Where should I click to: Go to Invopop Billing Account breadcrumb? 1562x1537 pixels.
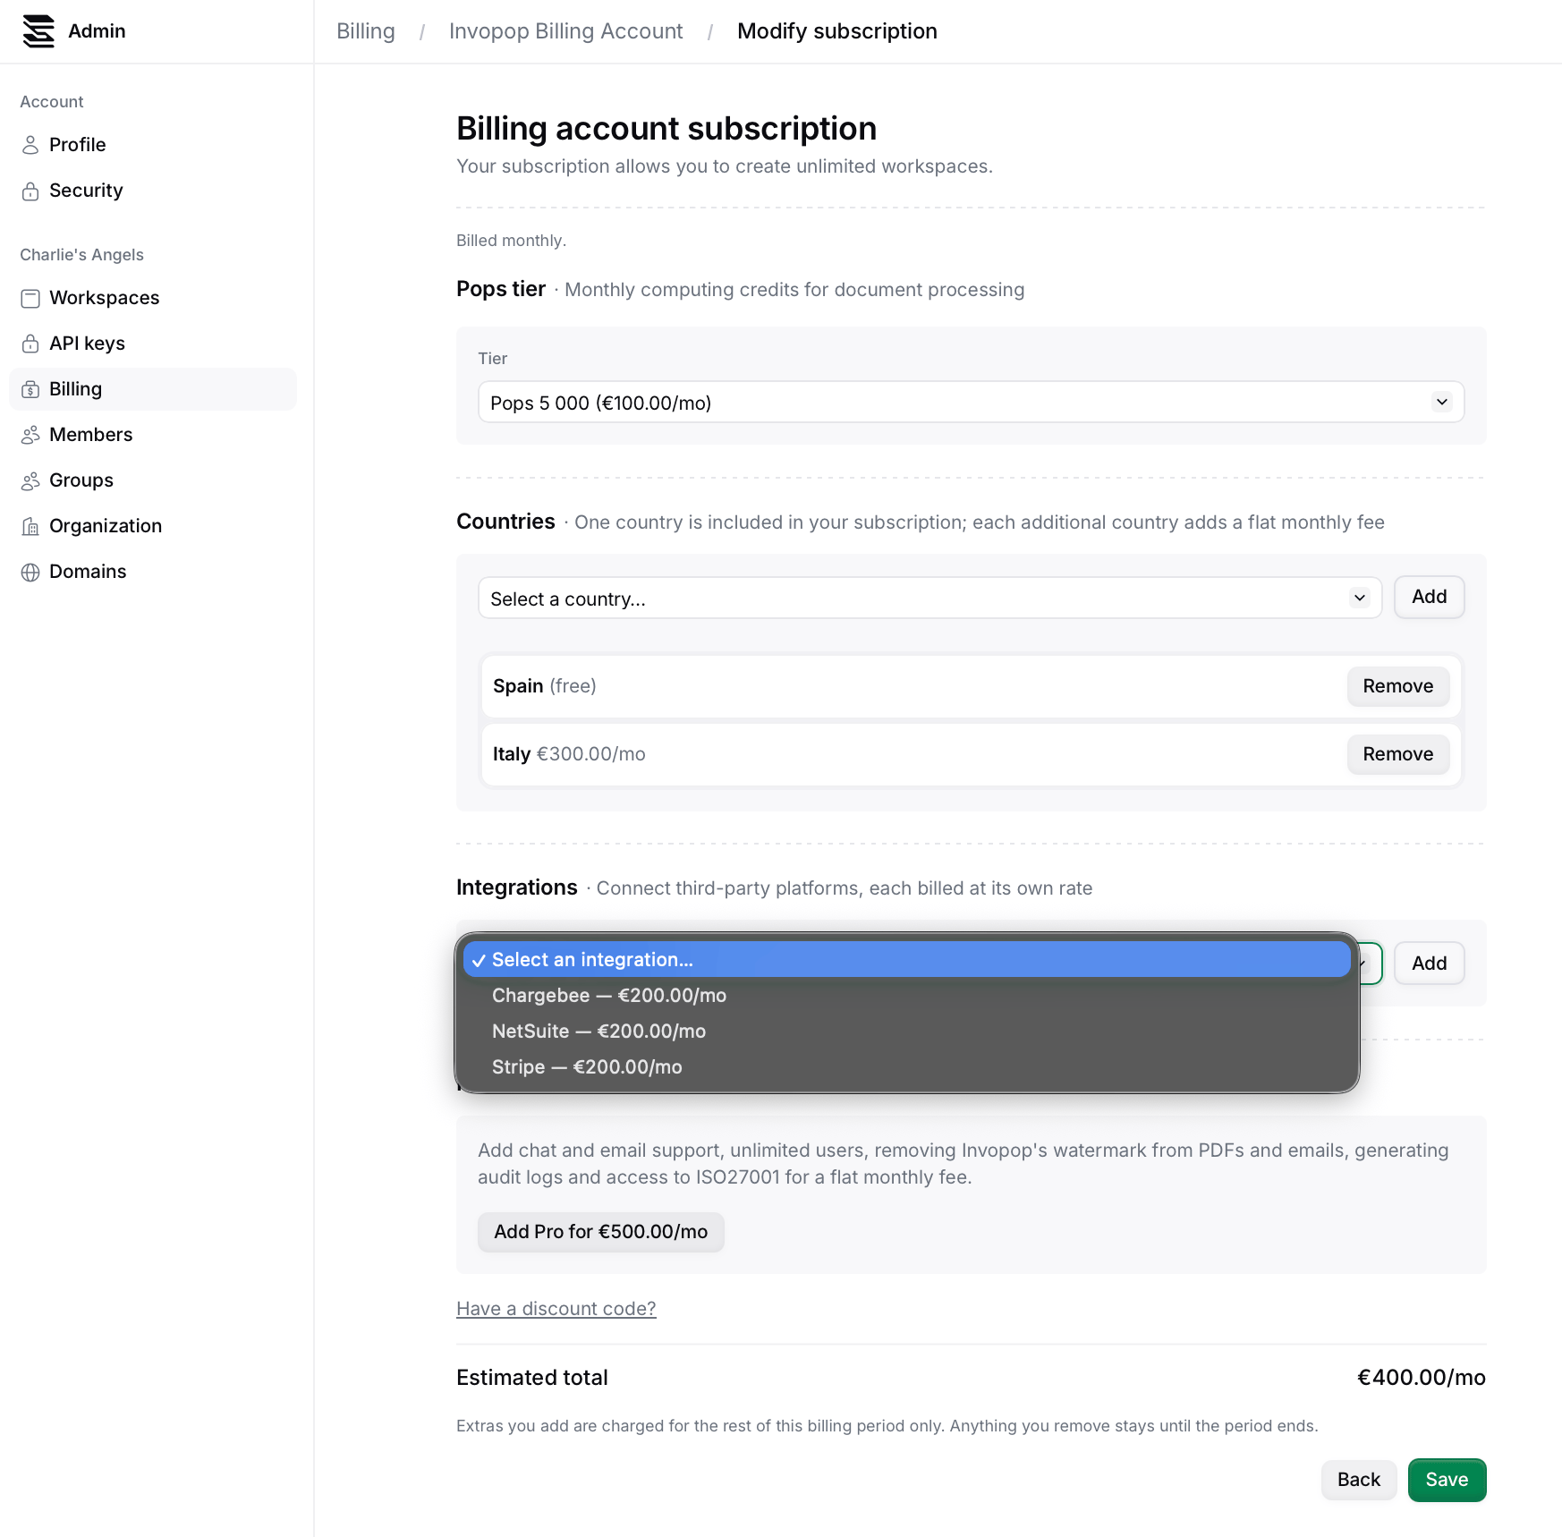tap(565, 31)
